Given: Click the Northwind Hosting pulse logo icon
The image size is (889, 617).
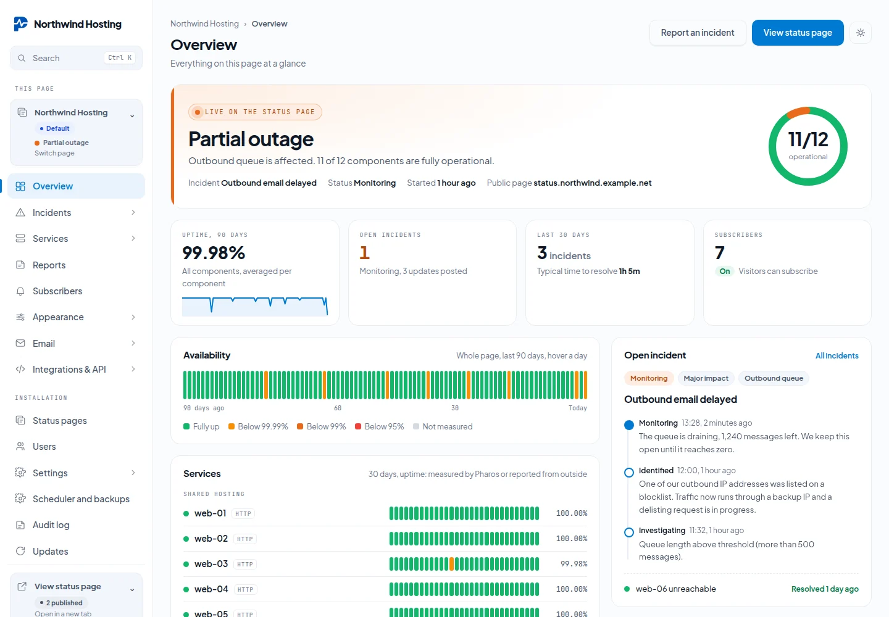Looking at the screenshot, I should coord(20,24).
